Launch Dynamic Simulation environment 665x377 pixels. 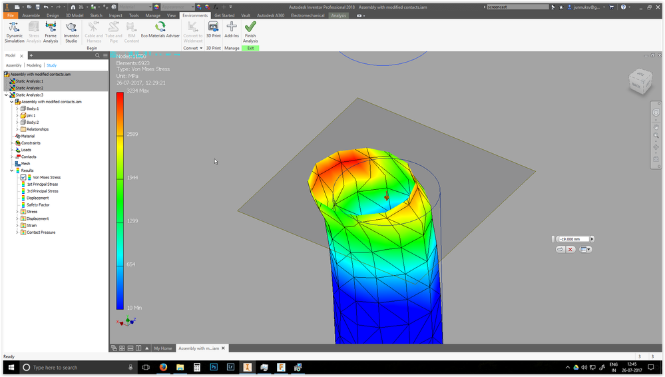(x=14, y=32)
